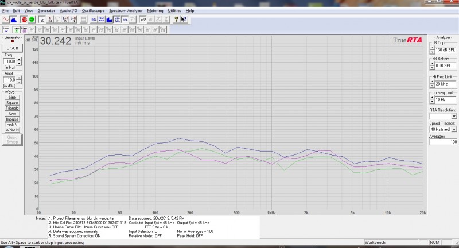Toggle the MIC CAL icon
This screenshot has height=248, width=459.
(x=117, y=20)
